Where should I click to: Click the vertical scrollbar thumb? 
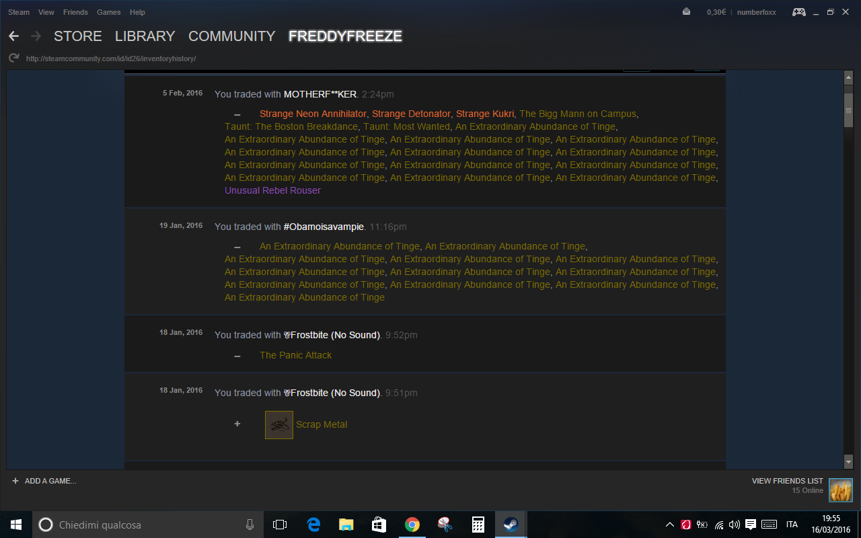click(848, 110)
